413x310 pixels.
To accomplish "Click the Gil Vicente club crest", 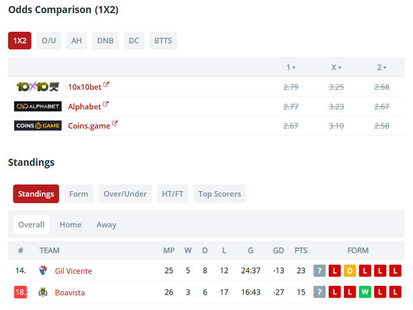I will (42, 271).
